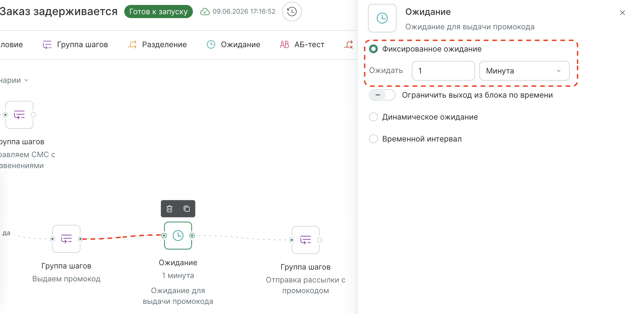Click the Готов к запуску status badge
This screenshot has width=633, height=314.
159,12
